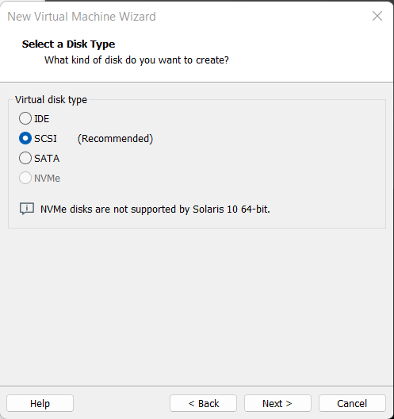Click the NVMe not supported message text
394x419 pixels.
click(155, 209)
